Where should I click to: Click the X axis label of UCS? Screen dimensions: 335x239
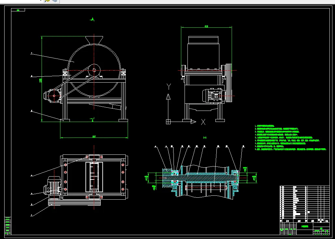point(203,122)
